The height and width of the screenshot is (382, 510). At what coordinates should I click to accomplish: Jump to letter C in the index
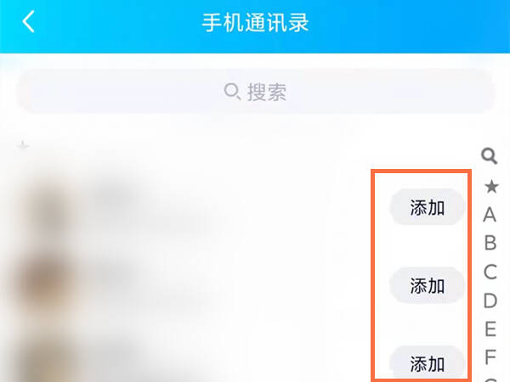click(490, 272)
